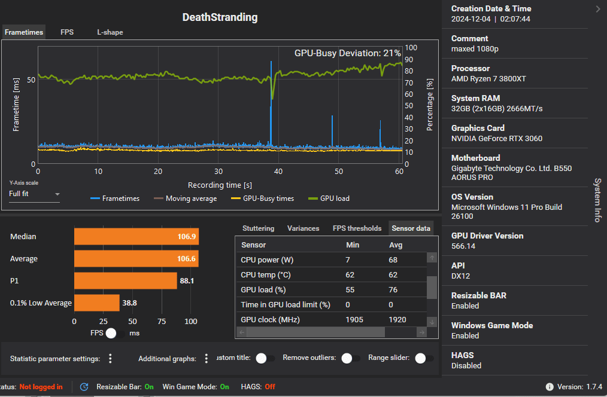
Task: Click Resizable Bar: On in status bar
Action: coord(125,387)
